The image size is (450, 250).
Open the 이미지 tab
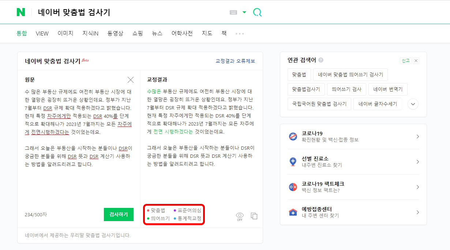[65, 33]
